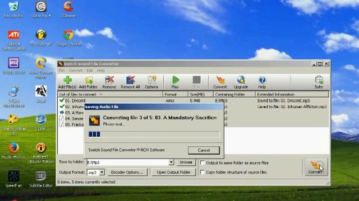This screenshot has height=201, width=359.
Task: Click the Add File(s) toolbar icon
Action: click(67, 82)
